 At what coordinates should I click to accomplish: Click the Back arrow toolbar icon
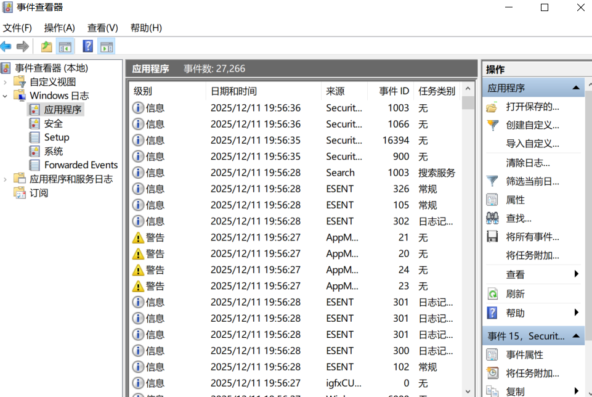[x=6, y=46]
